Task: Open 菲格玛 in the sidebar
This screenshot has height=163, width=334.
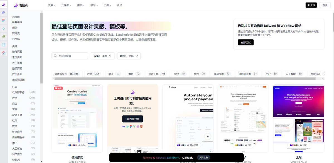Action: (x=16, y=39)
